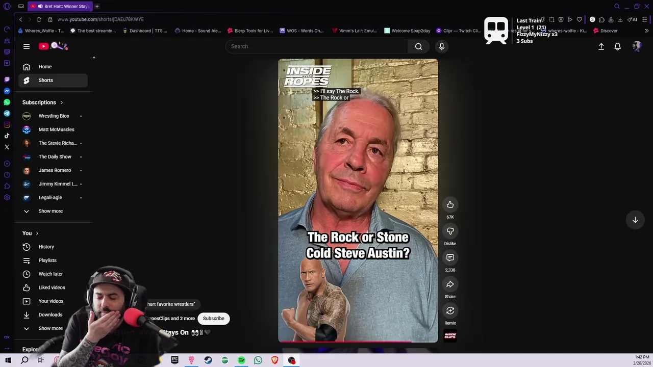Open the Blerp Tools bookmark

click(x=250, y=31)
